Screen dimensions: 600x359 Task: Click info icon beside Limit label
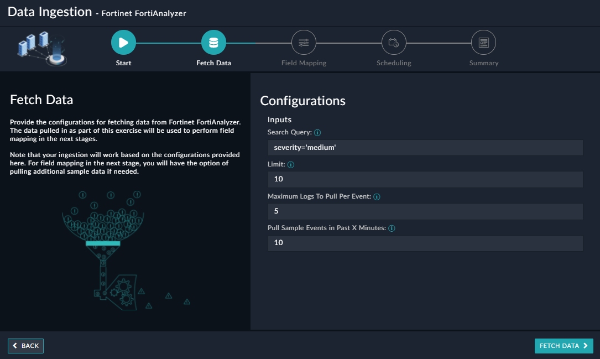point(291,165)
